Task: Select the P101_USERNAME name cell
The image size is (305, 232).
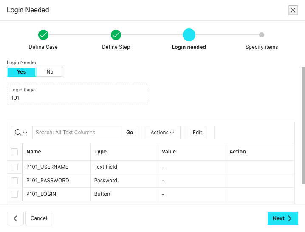Action: click(x=56, y=167)
